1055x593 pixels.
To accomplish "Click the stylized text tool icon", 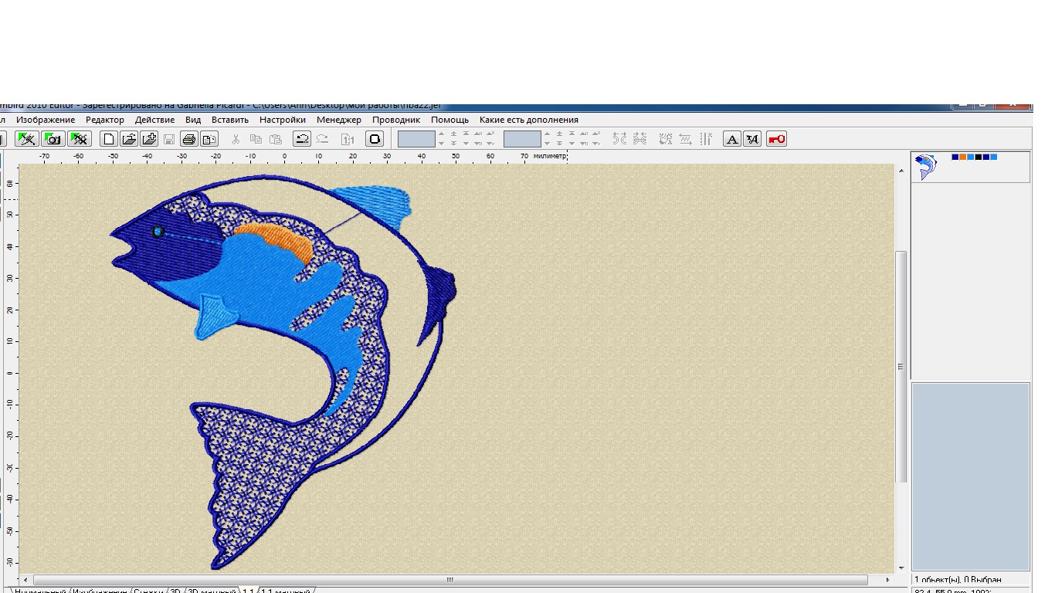I will (x=751, y=139).
